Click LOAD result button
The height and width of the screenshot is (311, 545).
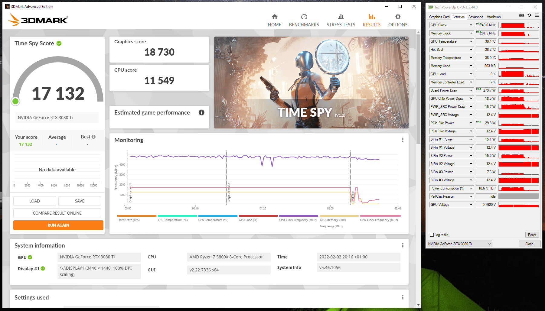point(34,201)
